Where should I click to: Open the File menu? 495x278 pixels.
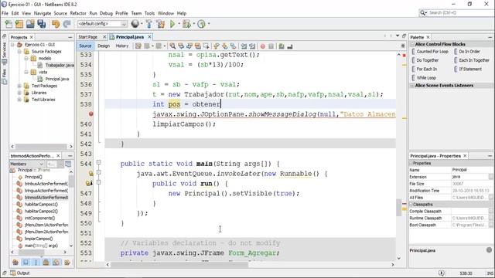[5, 13]
